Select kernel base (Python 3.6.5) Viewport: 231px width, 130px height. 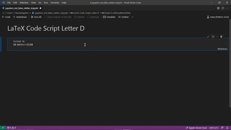coord(218,17)
